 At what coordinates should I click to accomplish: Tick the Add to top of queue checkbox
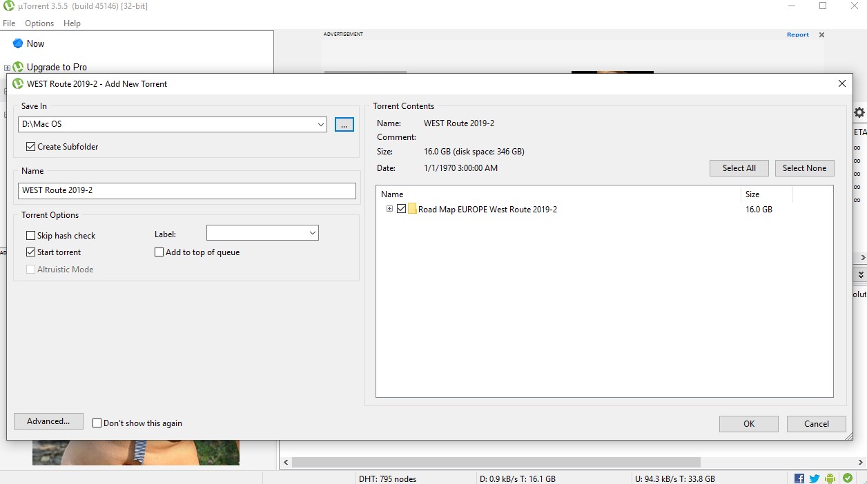(159, 252)
